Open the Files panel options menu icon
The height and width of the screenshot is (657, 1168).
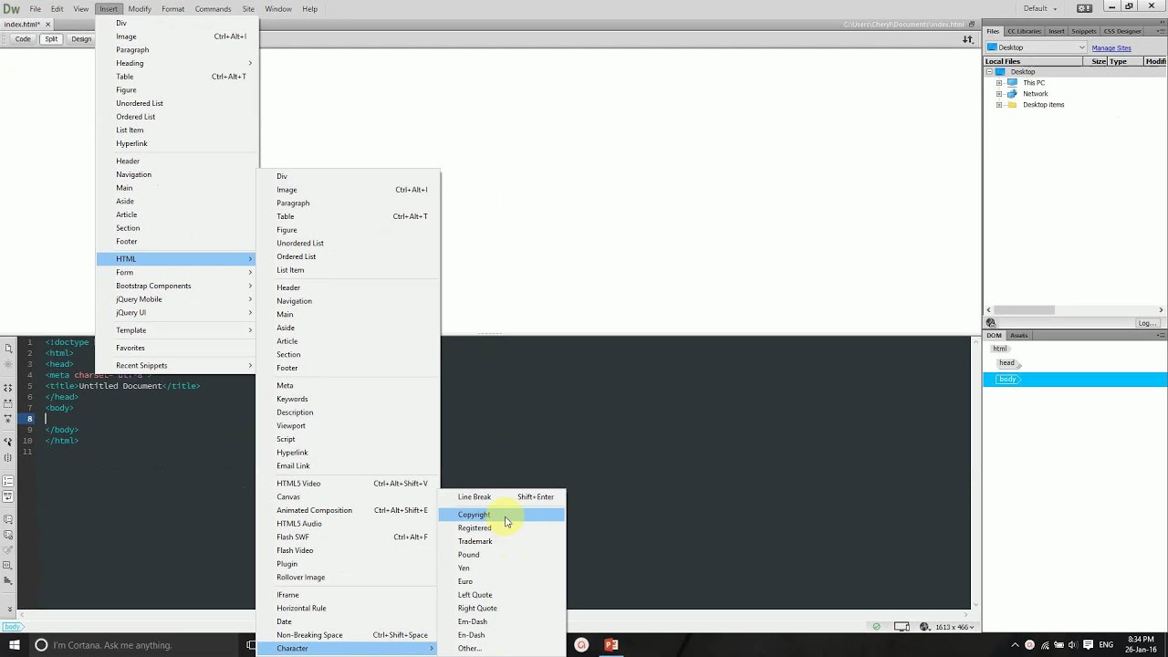point(1160,31)
